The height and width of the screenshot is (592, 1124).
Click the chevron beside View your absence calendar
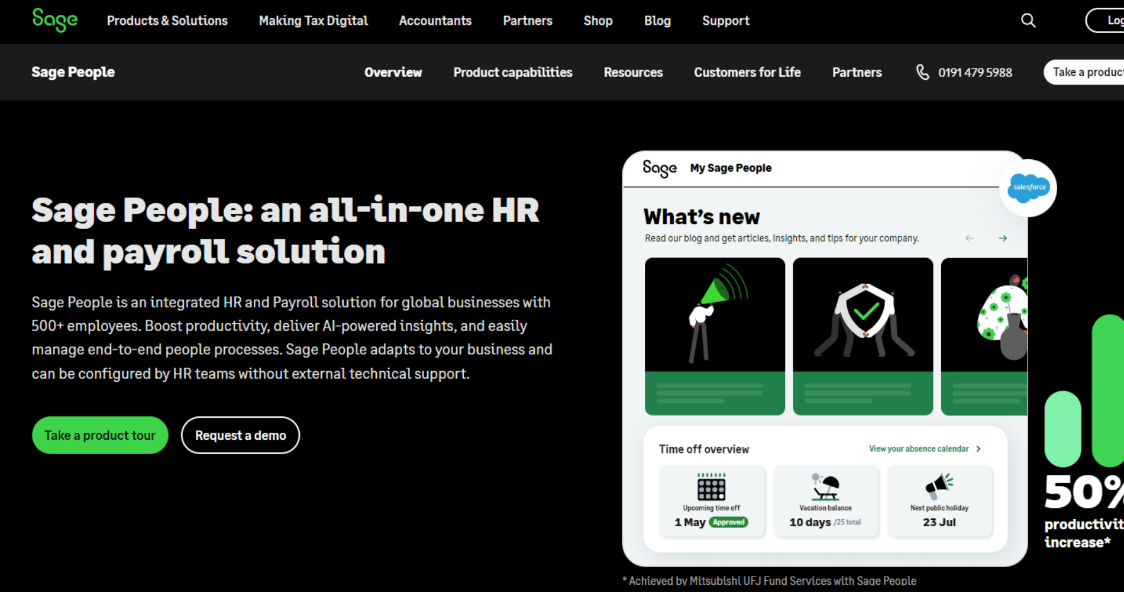978,449
